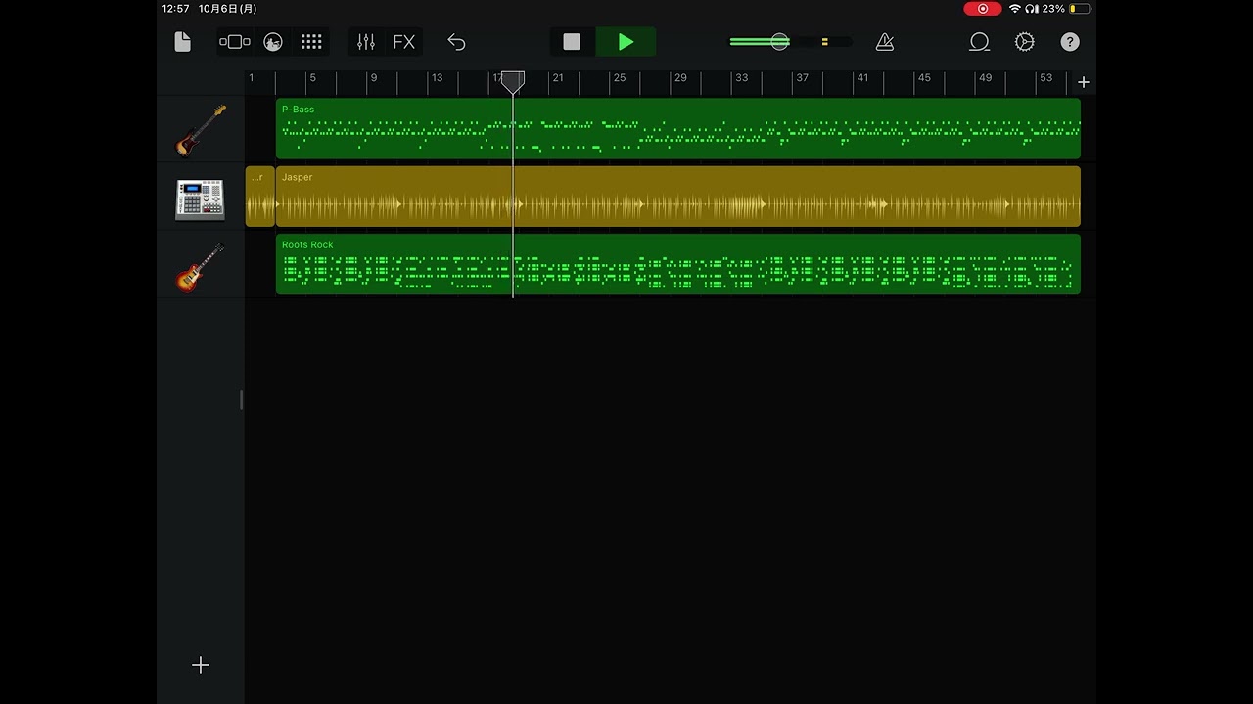The image size is (1253, 704).
Task: Select the P-Bass bass guitar track icon
Action: click(201, 129)
